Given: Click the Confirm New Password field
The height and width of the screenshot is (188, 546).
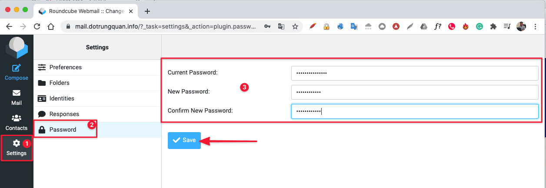Looking at the screenshot, I should pos(415,111).
